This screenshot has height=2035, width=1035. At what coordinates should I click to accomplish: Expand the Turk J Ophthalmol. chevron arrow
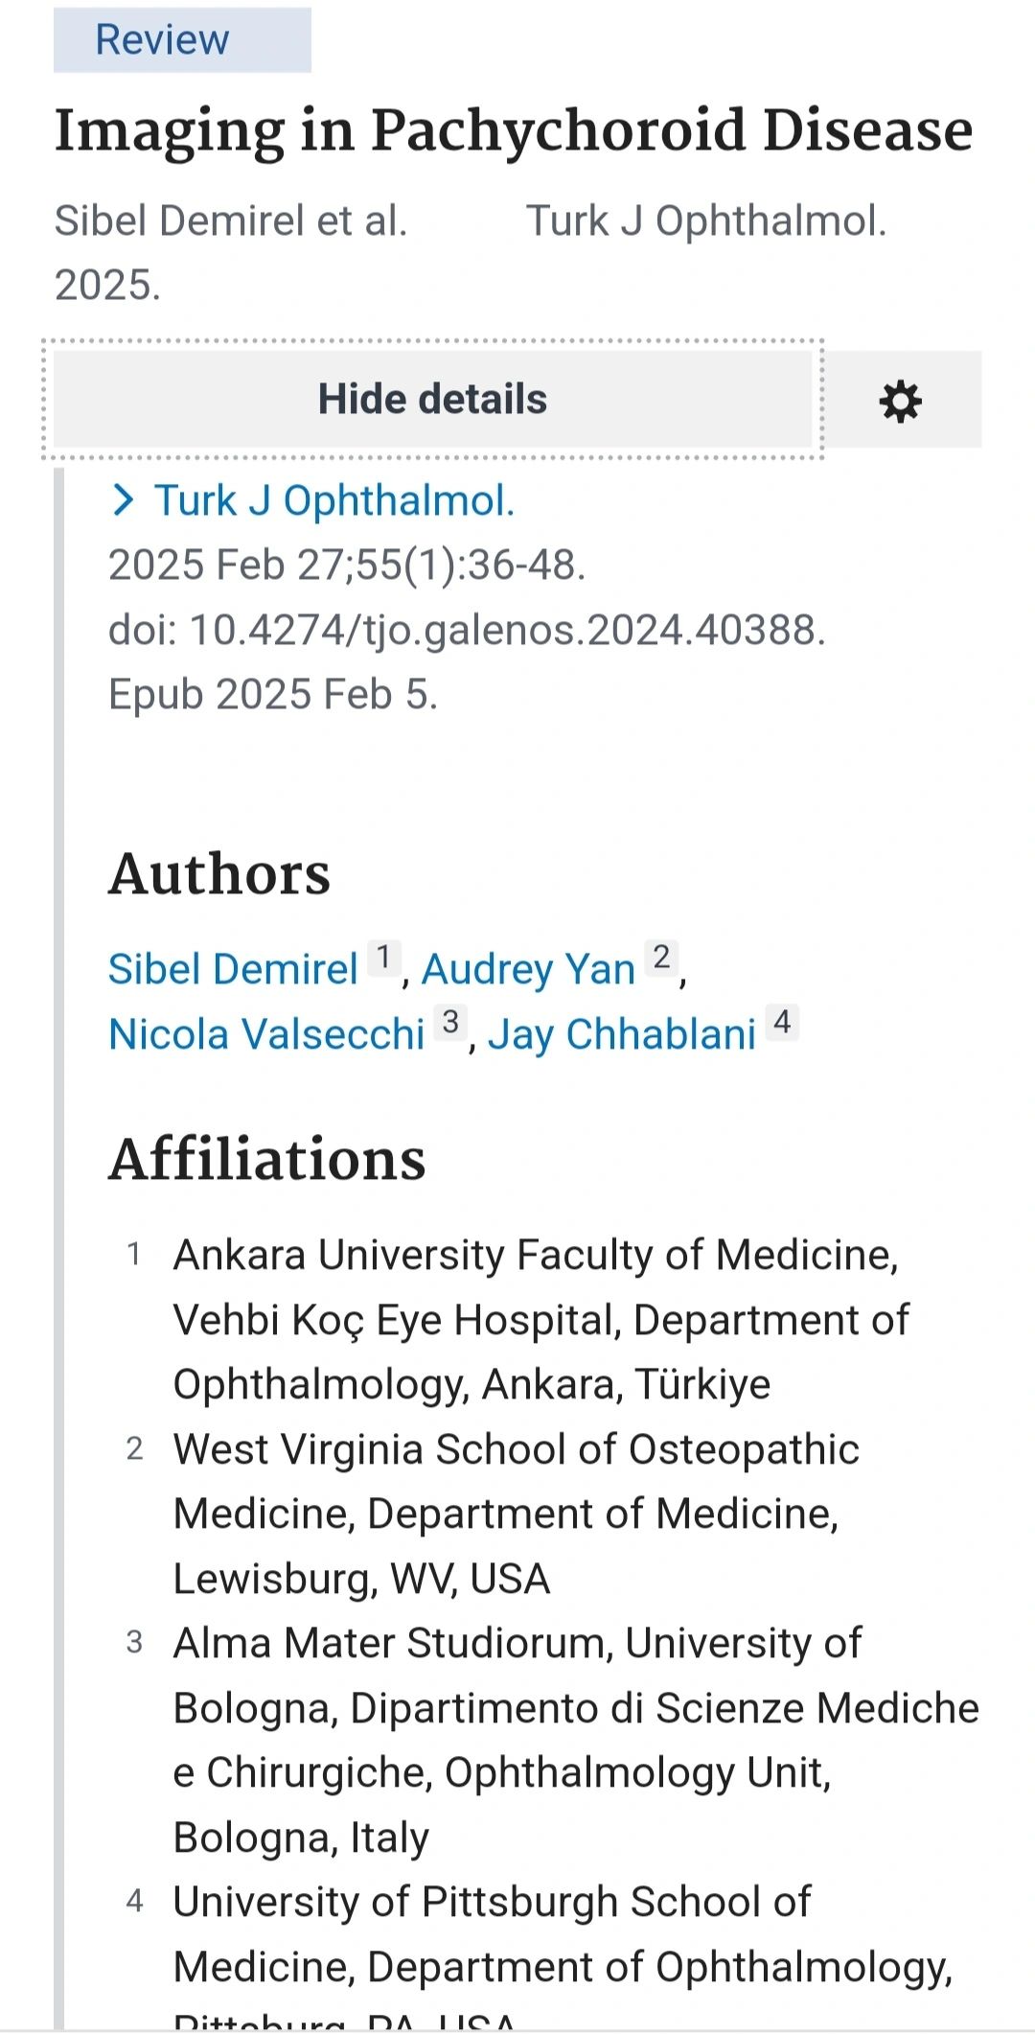click(x=123, y=500)
